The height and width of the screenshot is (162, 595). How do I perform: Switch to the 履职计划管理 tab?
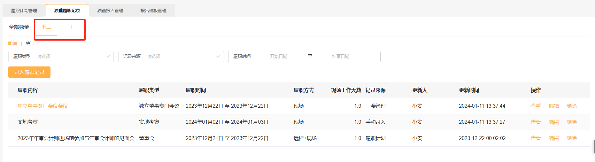[24, 11]
